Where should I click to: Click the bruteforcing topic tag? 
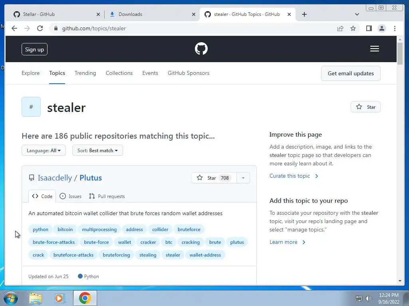[x=116, y=255]
